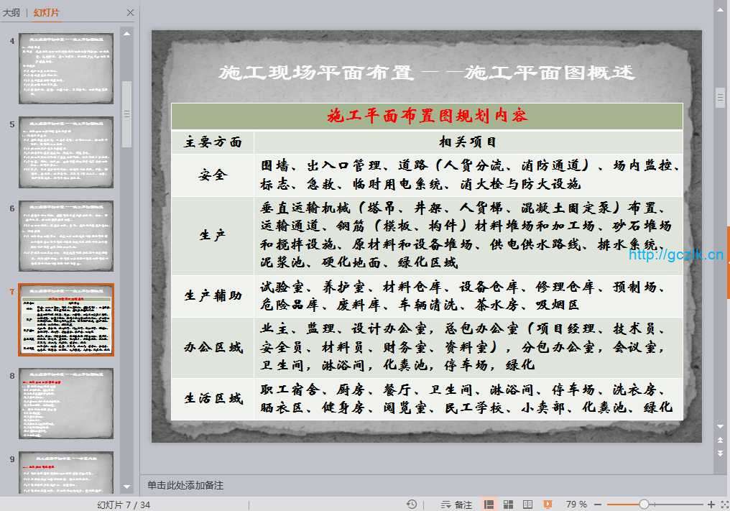Close the slide thumbnail panel
Screen dimensions: 730x511
click(130, 12)
